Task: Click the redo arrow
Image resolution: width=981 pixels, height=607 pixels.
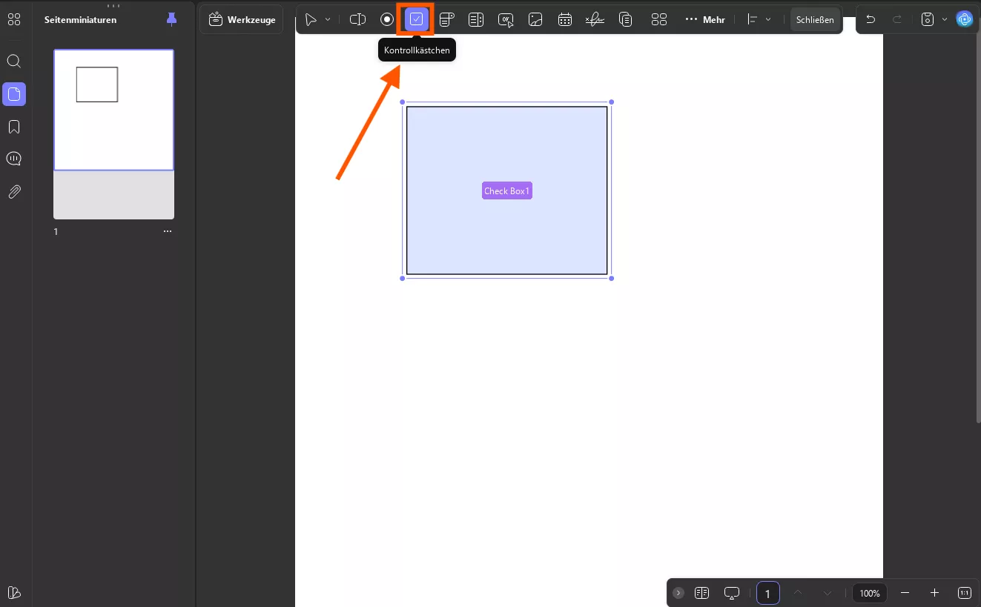Action: (x=897, y=20)
